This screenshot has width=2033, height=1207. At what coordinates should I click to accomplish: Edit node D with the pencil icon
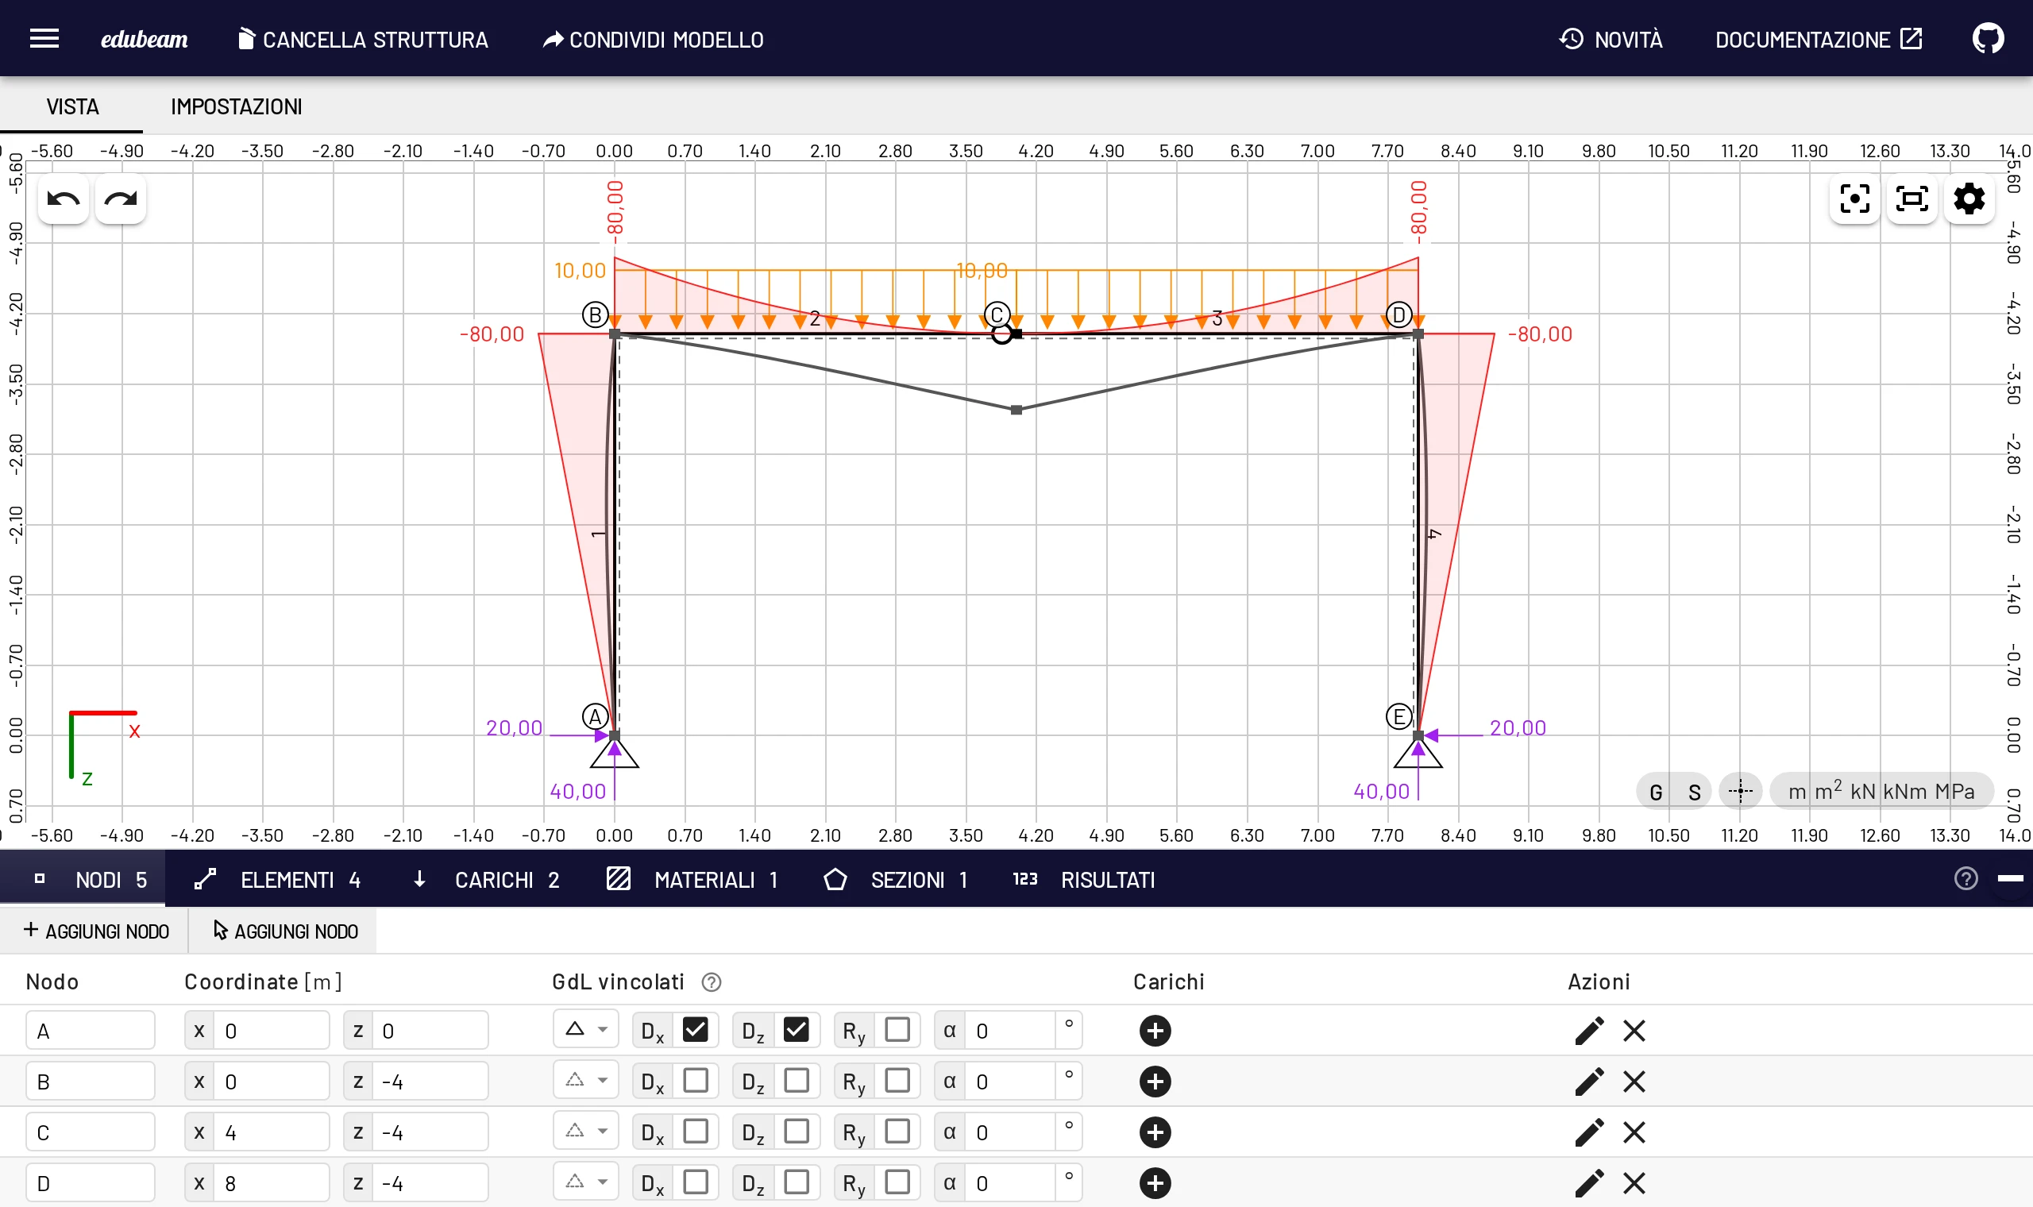[1588, 1182]
